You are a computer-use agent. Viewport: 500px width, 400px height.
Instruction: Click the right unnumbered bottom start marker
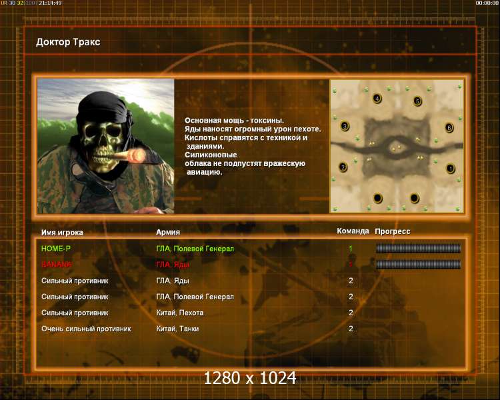tap(415, 197)
